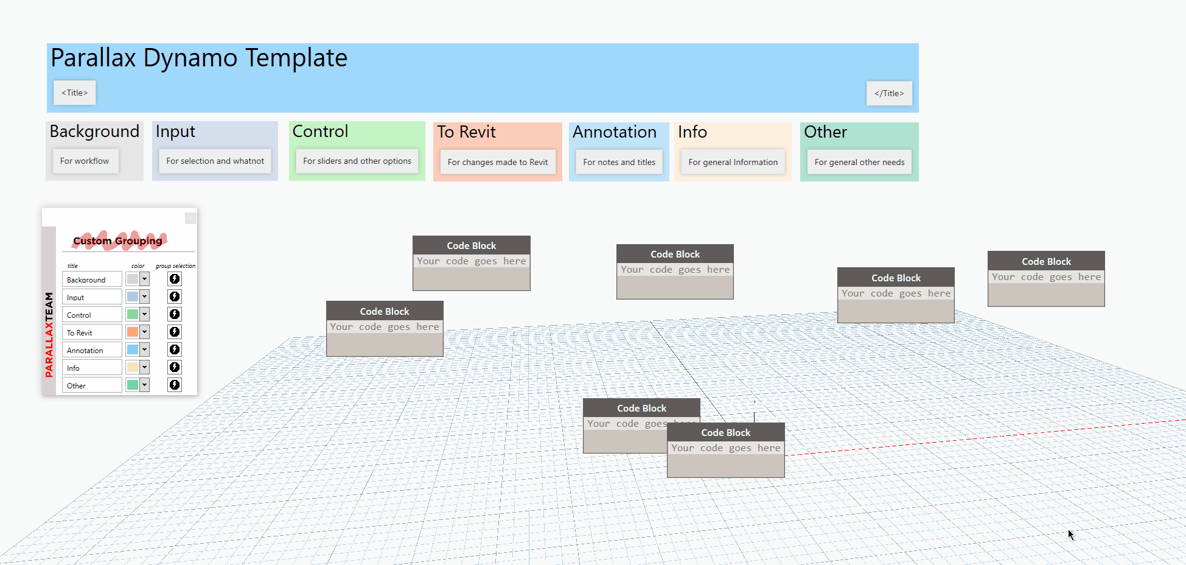This screenshot has height=565, width=1186.
Task: Click the group selection lightning icon for Input
Action: pyautogui.click(x=175, y=297)
